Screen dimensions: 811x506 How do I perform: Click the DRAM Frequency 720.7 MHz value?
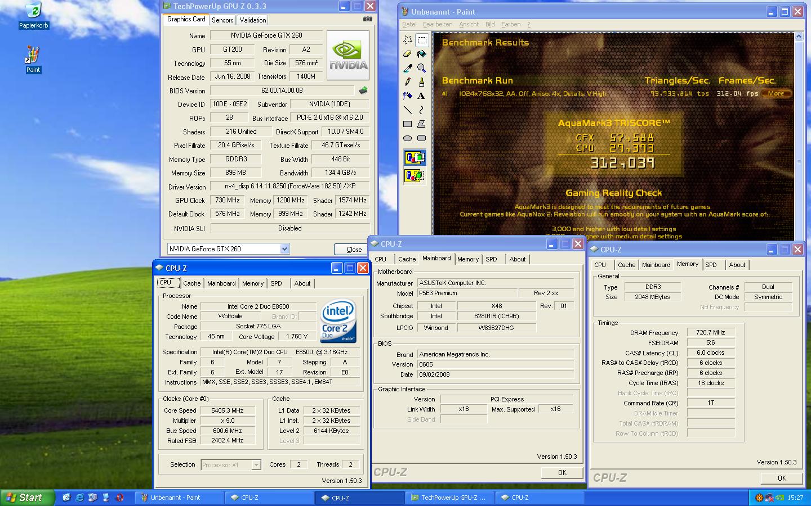pos(711,333)
